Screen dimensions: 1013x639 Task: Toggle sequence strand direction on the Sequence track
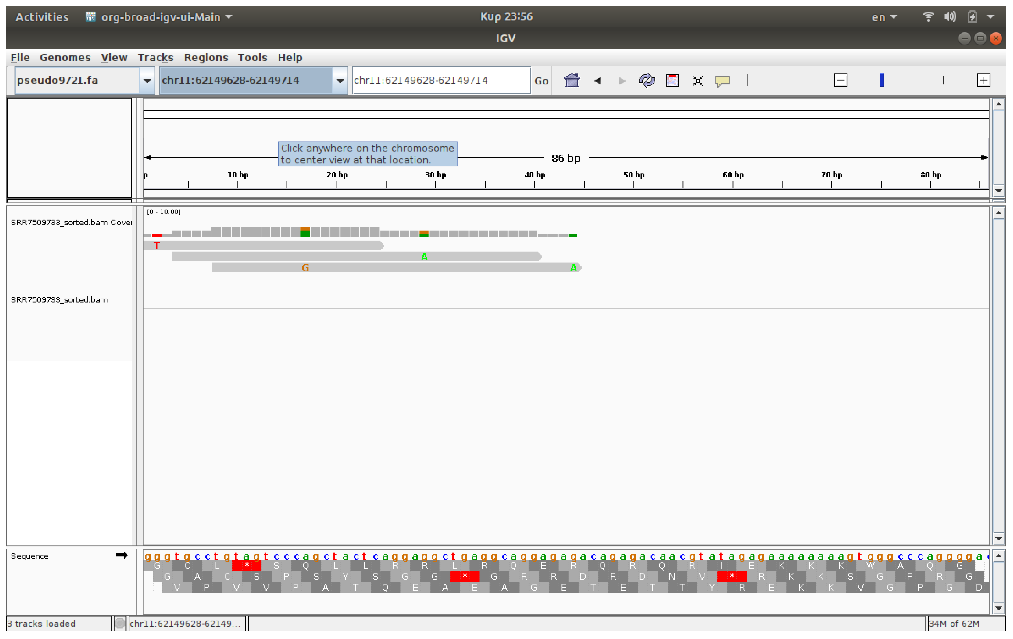point(122,555)
